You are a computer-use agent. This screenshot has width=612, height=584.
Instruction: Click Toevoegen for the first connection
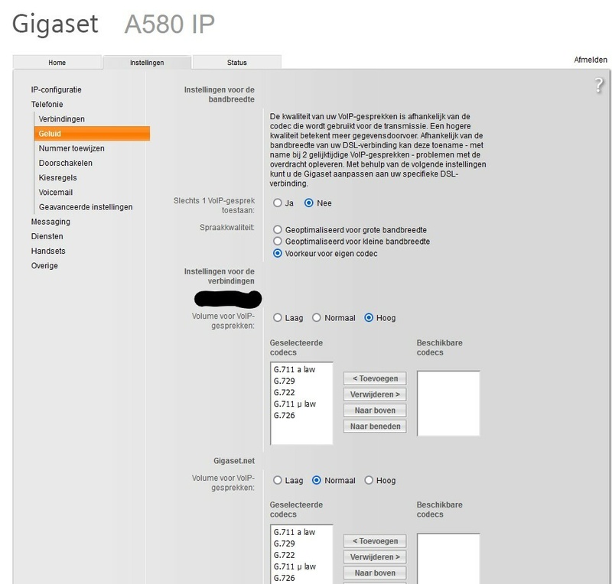click(x=375, y=378)
